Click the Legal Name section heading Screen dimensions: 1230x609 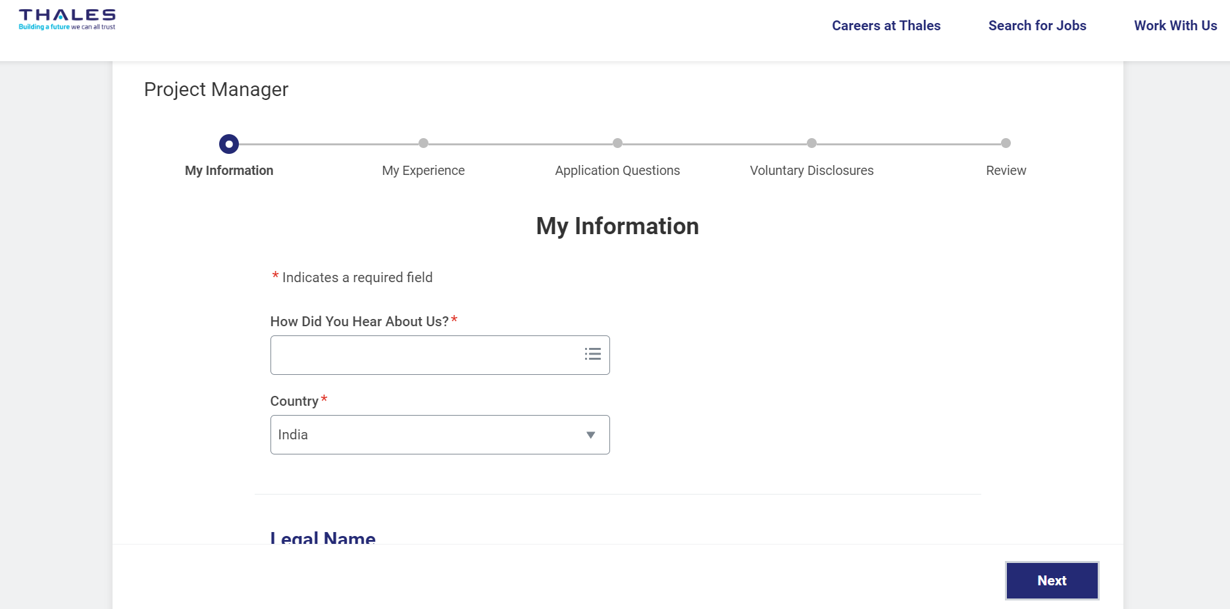coord(322,537)
